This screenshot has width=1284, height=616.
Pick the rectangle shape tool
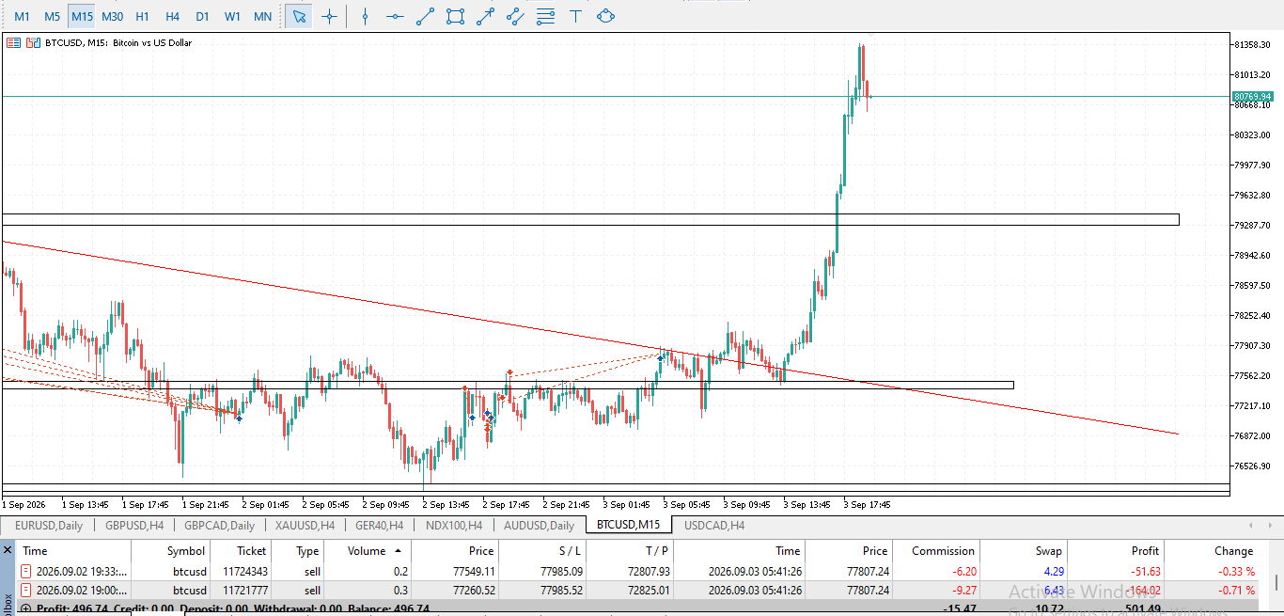click(456, 16)
